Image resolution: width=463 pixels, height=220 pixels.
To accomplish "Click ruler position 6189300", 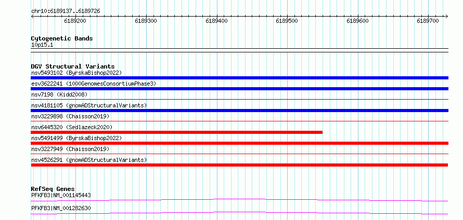I will (x=146, y=21).
